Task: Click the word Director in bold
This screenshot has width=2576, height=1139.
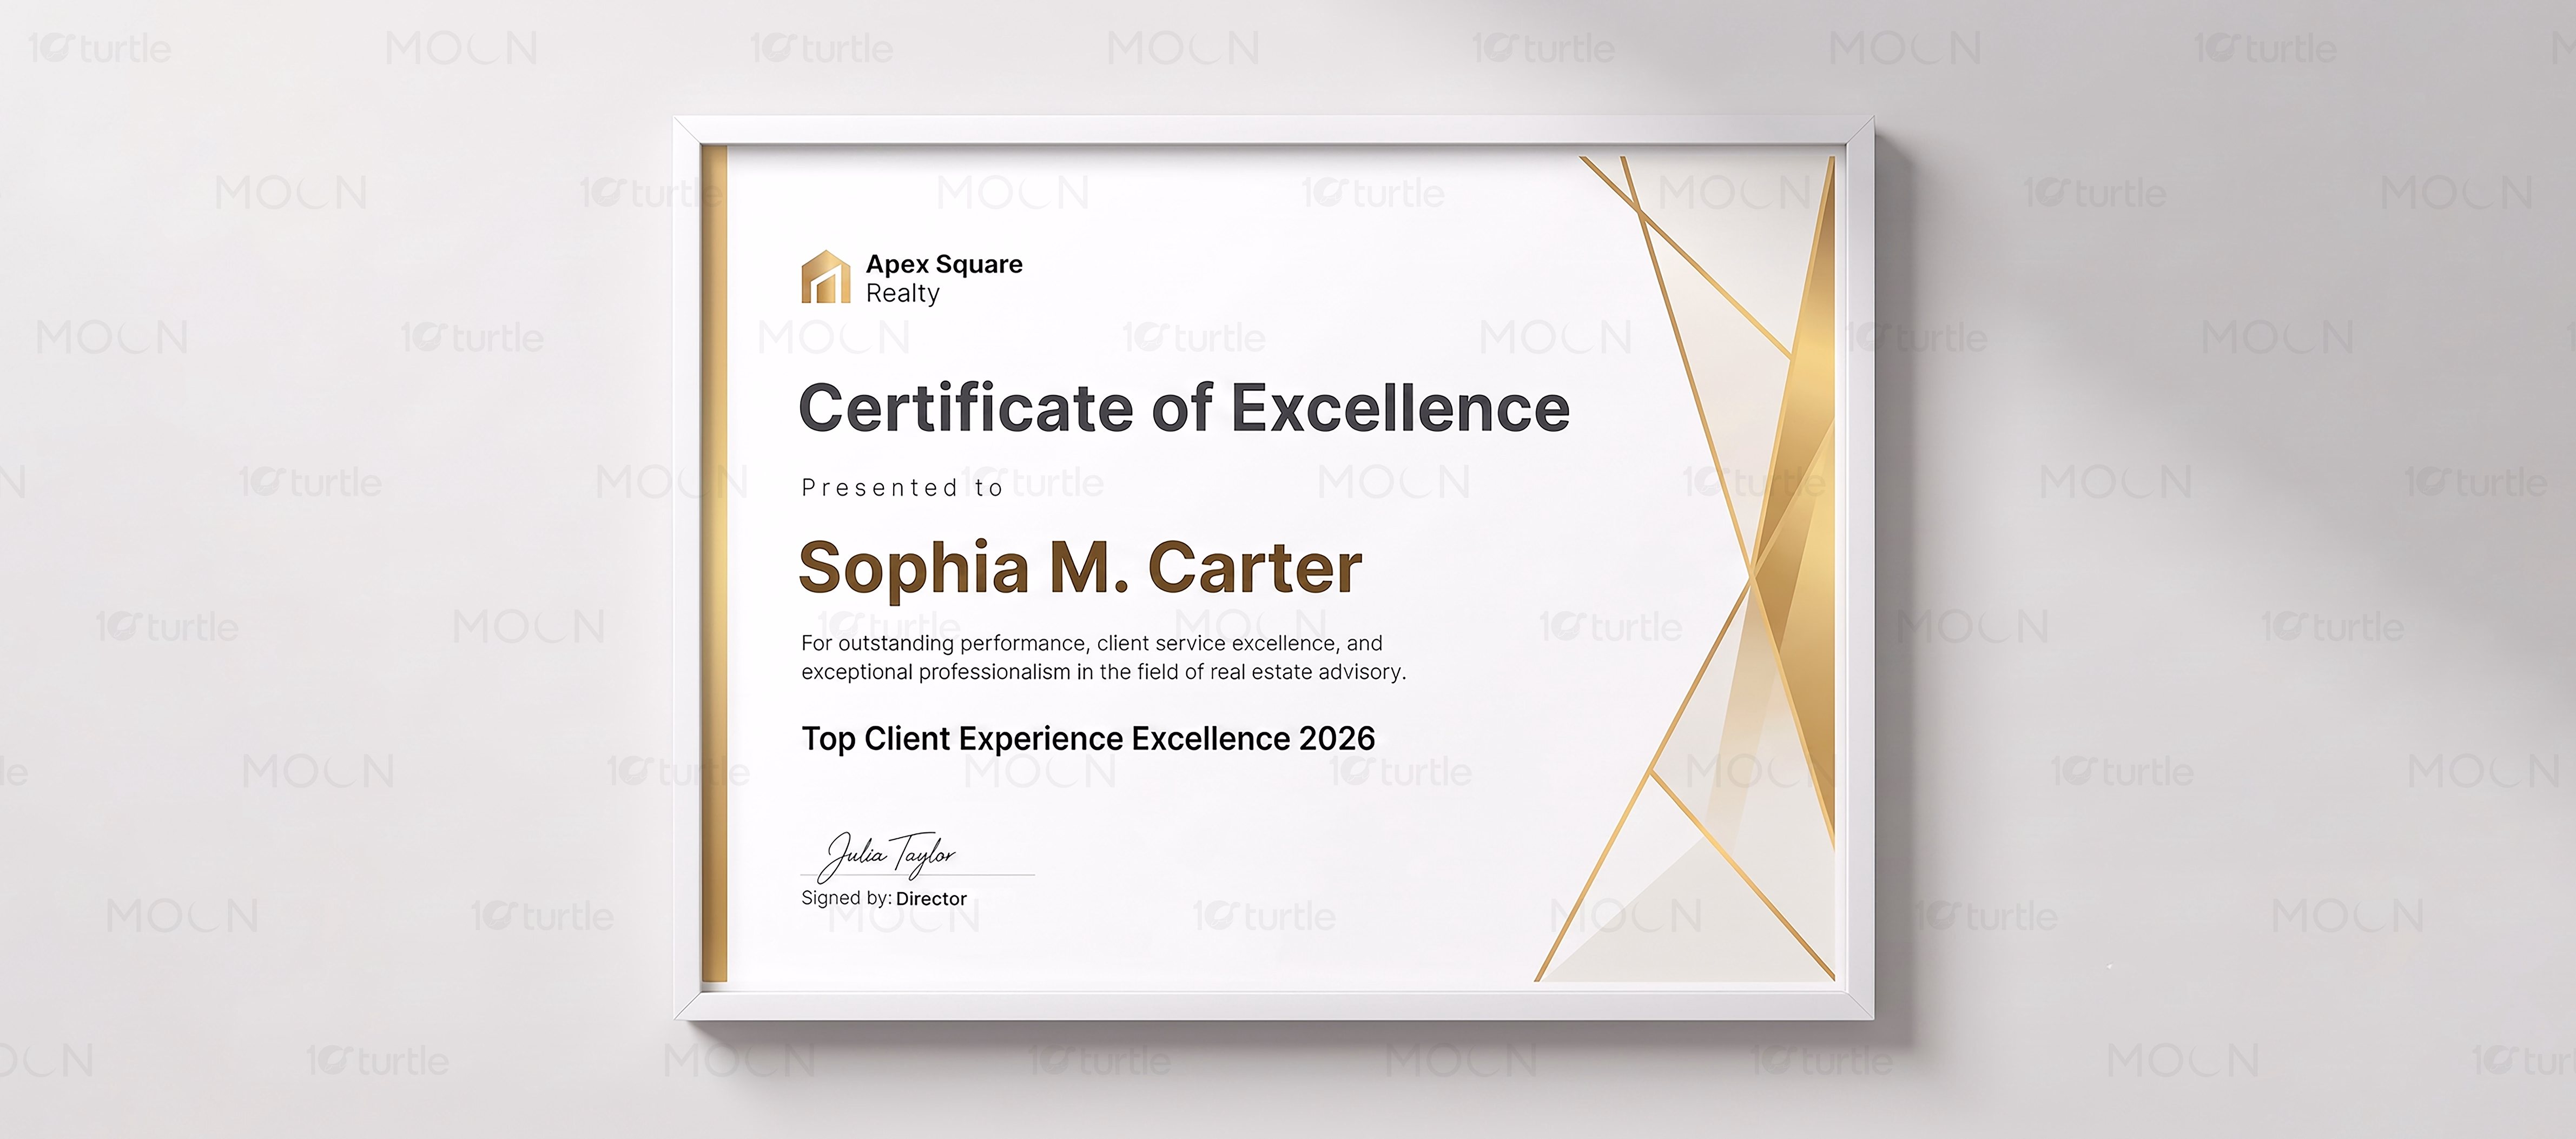Action: click(931, 898)
